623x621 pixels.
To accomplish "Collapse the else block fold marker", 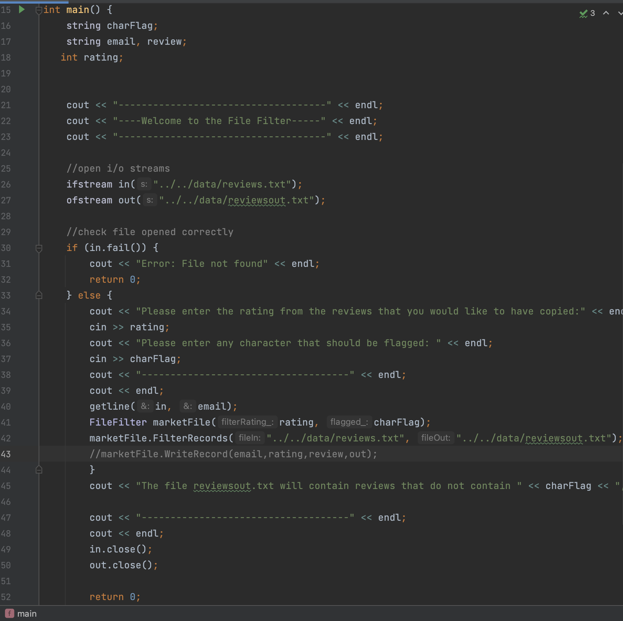I will (x=39, y=295).
